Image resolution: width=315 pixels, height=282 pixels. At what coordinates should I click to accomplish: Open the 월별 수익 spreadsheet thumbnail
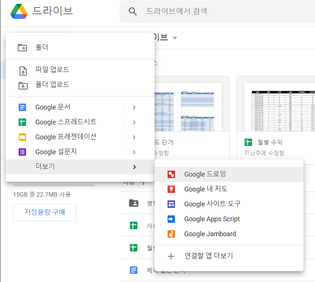click(280, 107)
